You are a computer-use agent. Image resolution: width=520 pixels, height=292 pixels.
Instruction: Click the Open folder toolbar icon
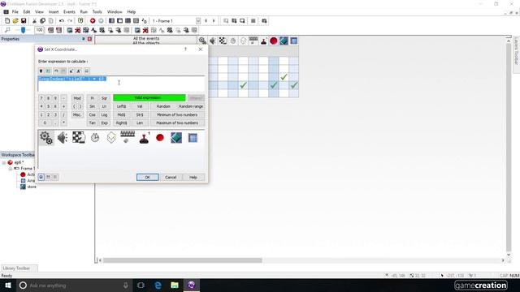tap(15, 21)
